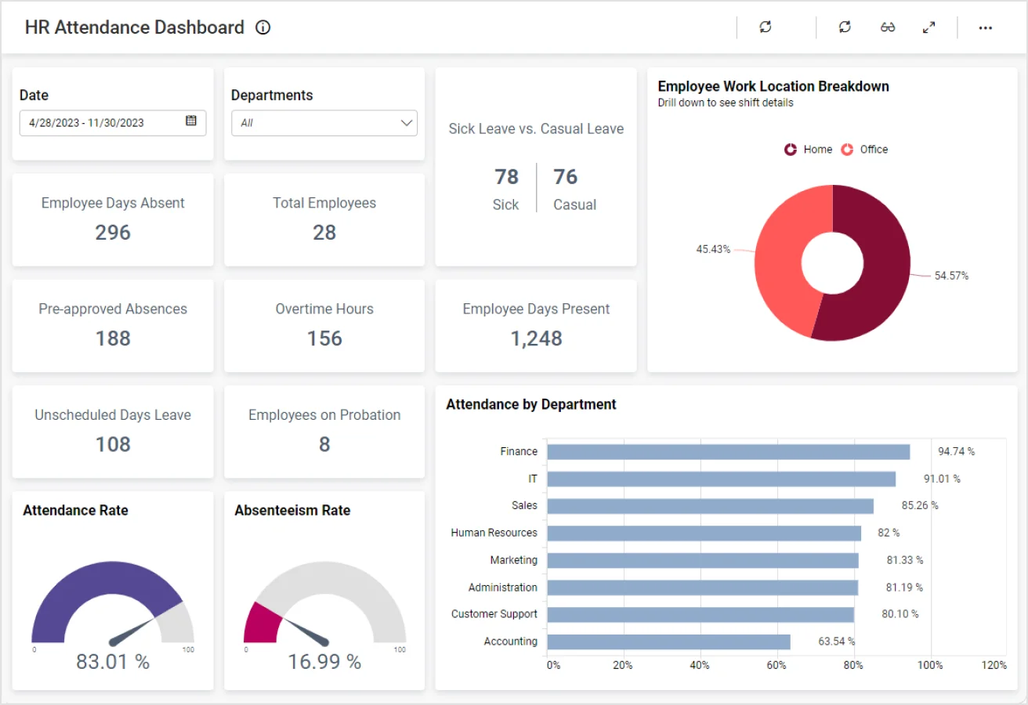Click the 81.33 % Marketing label
The image size is (1028, 705).
tap(905, 560)
